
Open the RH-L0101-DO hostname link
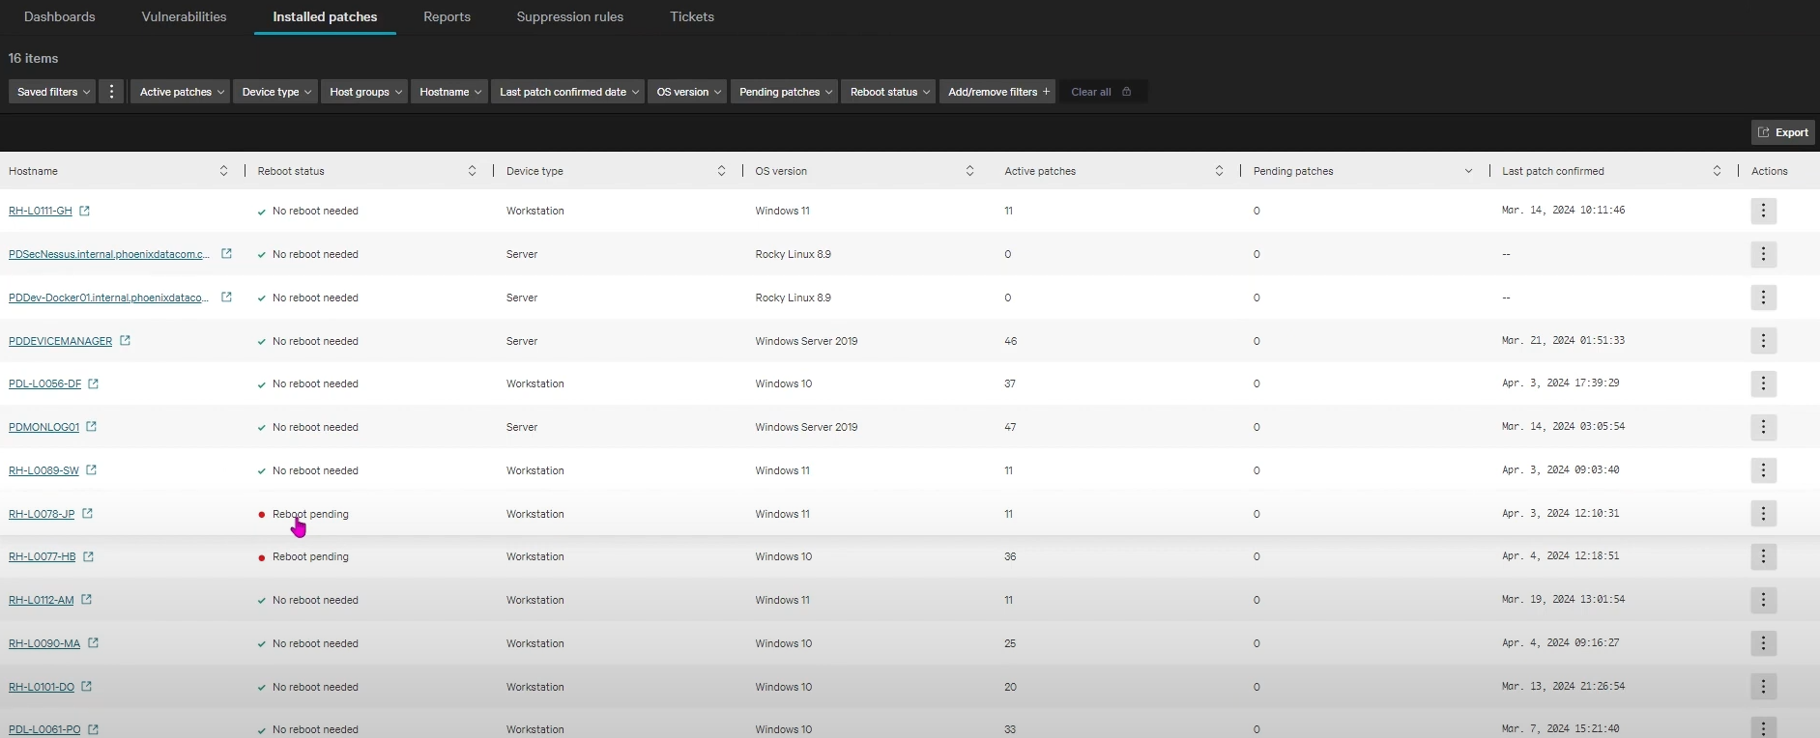[x=42, y=687]
